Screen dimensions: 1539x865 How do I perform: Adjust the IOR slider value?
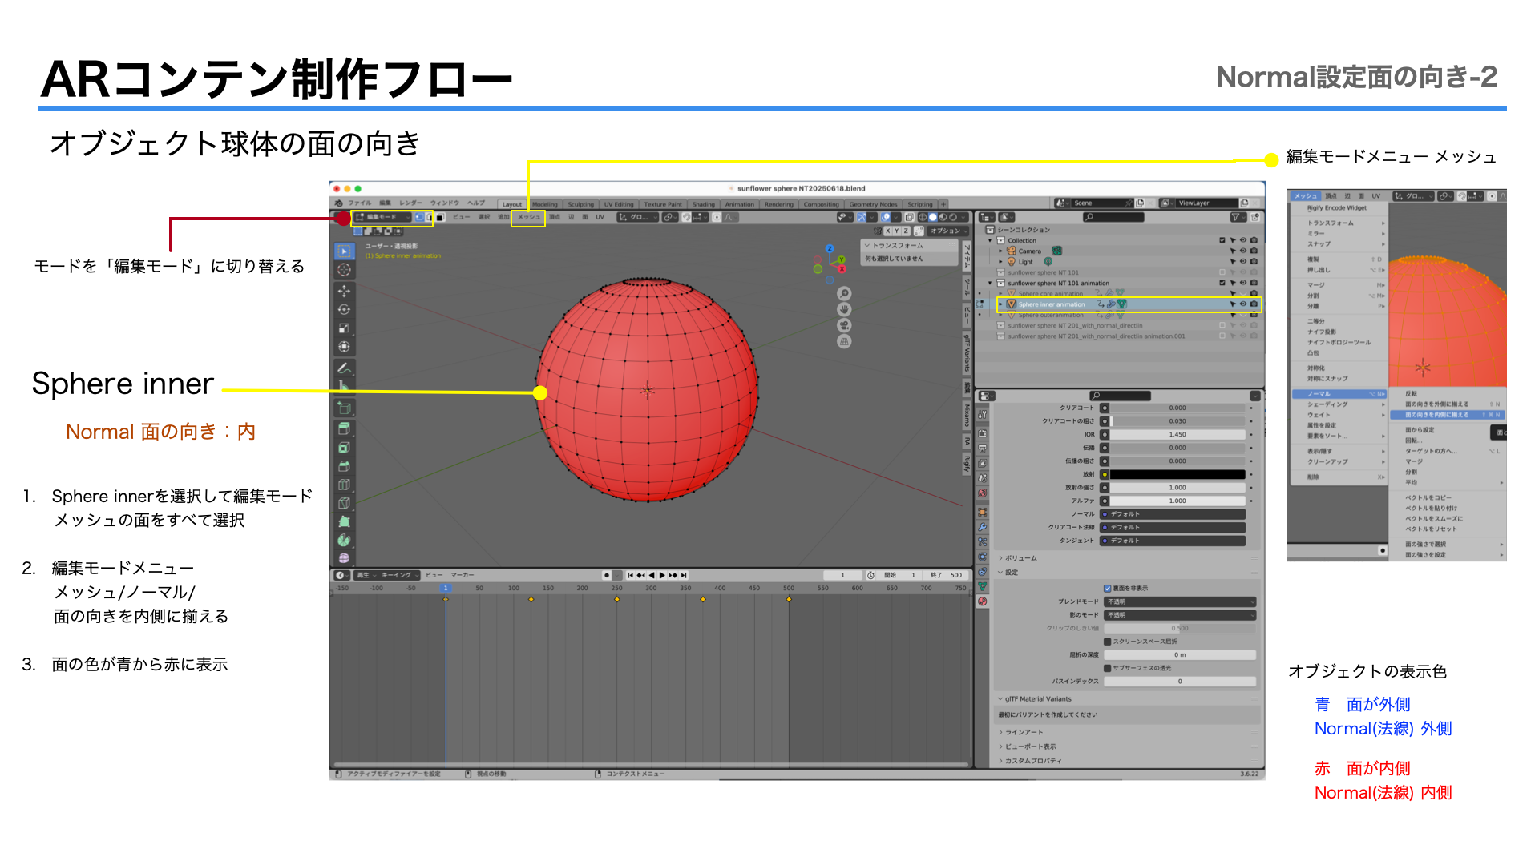pos(1177,434)
